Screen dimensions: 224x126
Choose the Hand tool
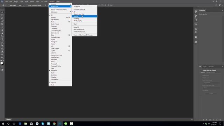coord(2,51)
